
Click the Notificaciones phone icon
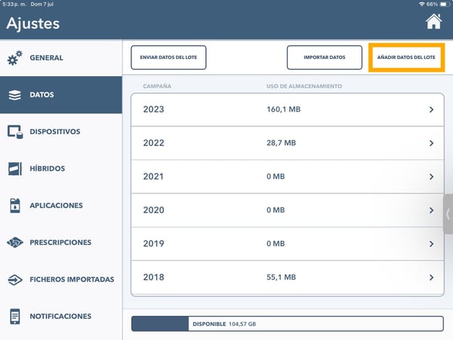15,317
